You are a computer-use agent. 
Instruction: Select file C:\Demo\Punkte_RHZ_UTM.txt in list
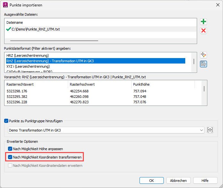tap(36, 29)
